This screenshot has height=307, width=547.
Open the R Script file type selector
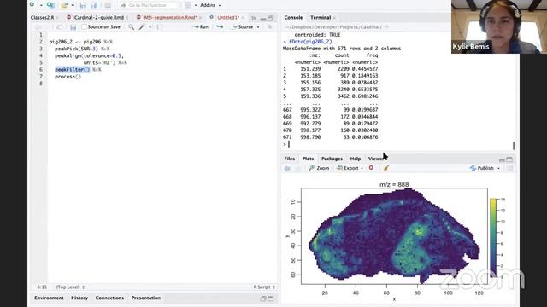[264, 287]
